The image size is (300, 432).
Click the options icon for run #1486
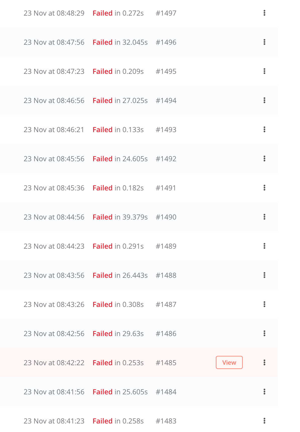[x=264, y=334]
